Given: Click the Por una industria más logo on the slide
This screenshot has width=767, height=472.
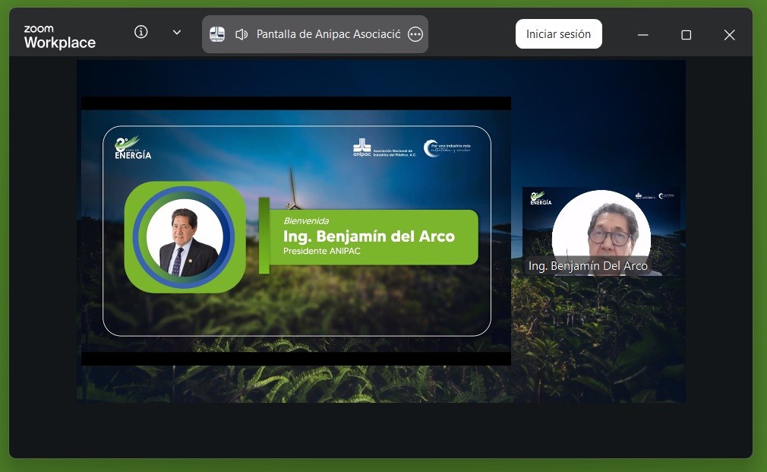Looking at the screenshot, I should (447, 148).
